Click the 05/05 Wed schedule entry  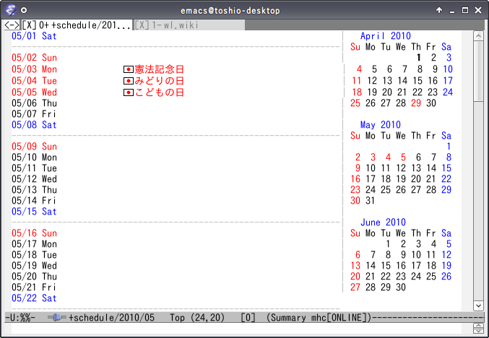coord(34,92)
